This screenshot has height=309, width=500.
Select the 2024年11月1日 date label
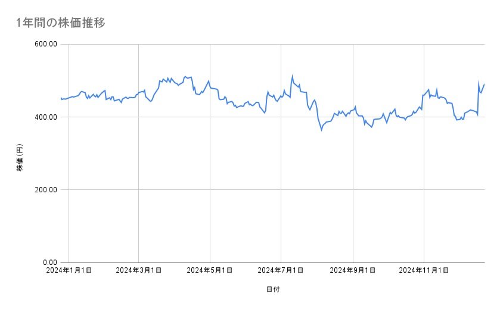(424, 270)
